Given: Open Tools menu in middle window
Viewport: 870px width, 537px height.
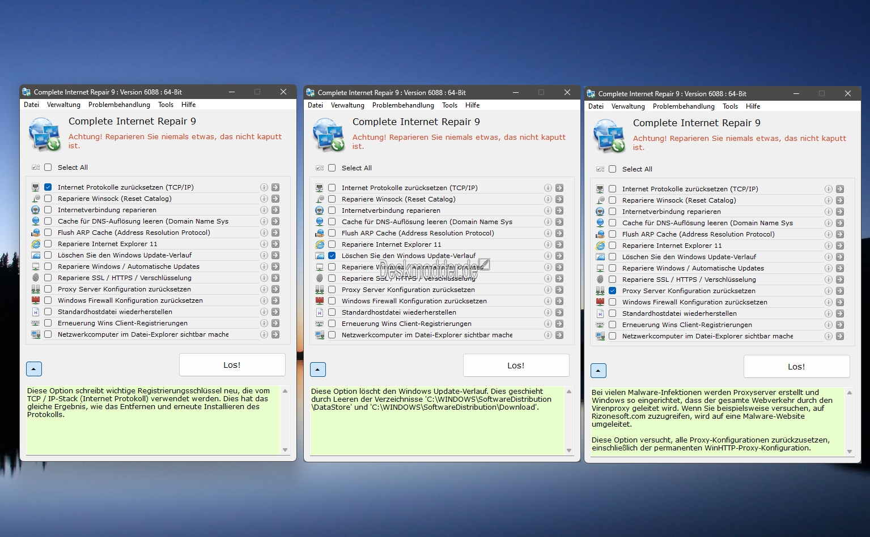Looking at the screenshot, I should [x=450, y=105].
